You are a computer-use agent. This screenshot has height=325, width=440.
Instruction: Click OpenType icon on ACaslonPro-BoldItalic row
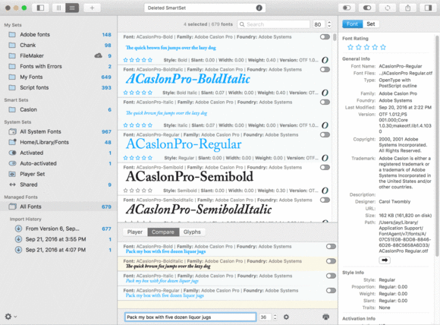pyautogui.click(x=325, y=93)
